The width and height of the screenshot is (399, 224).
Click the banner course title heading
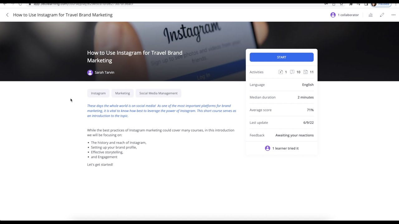click(x=135, y=57)
